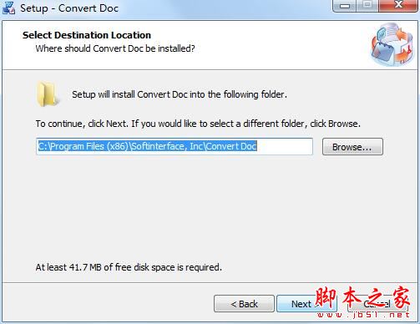Click the red Chinese watermark logo
420x324 pixels.
362,298
